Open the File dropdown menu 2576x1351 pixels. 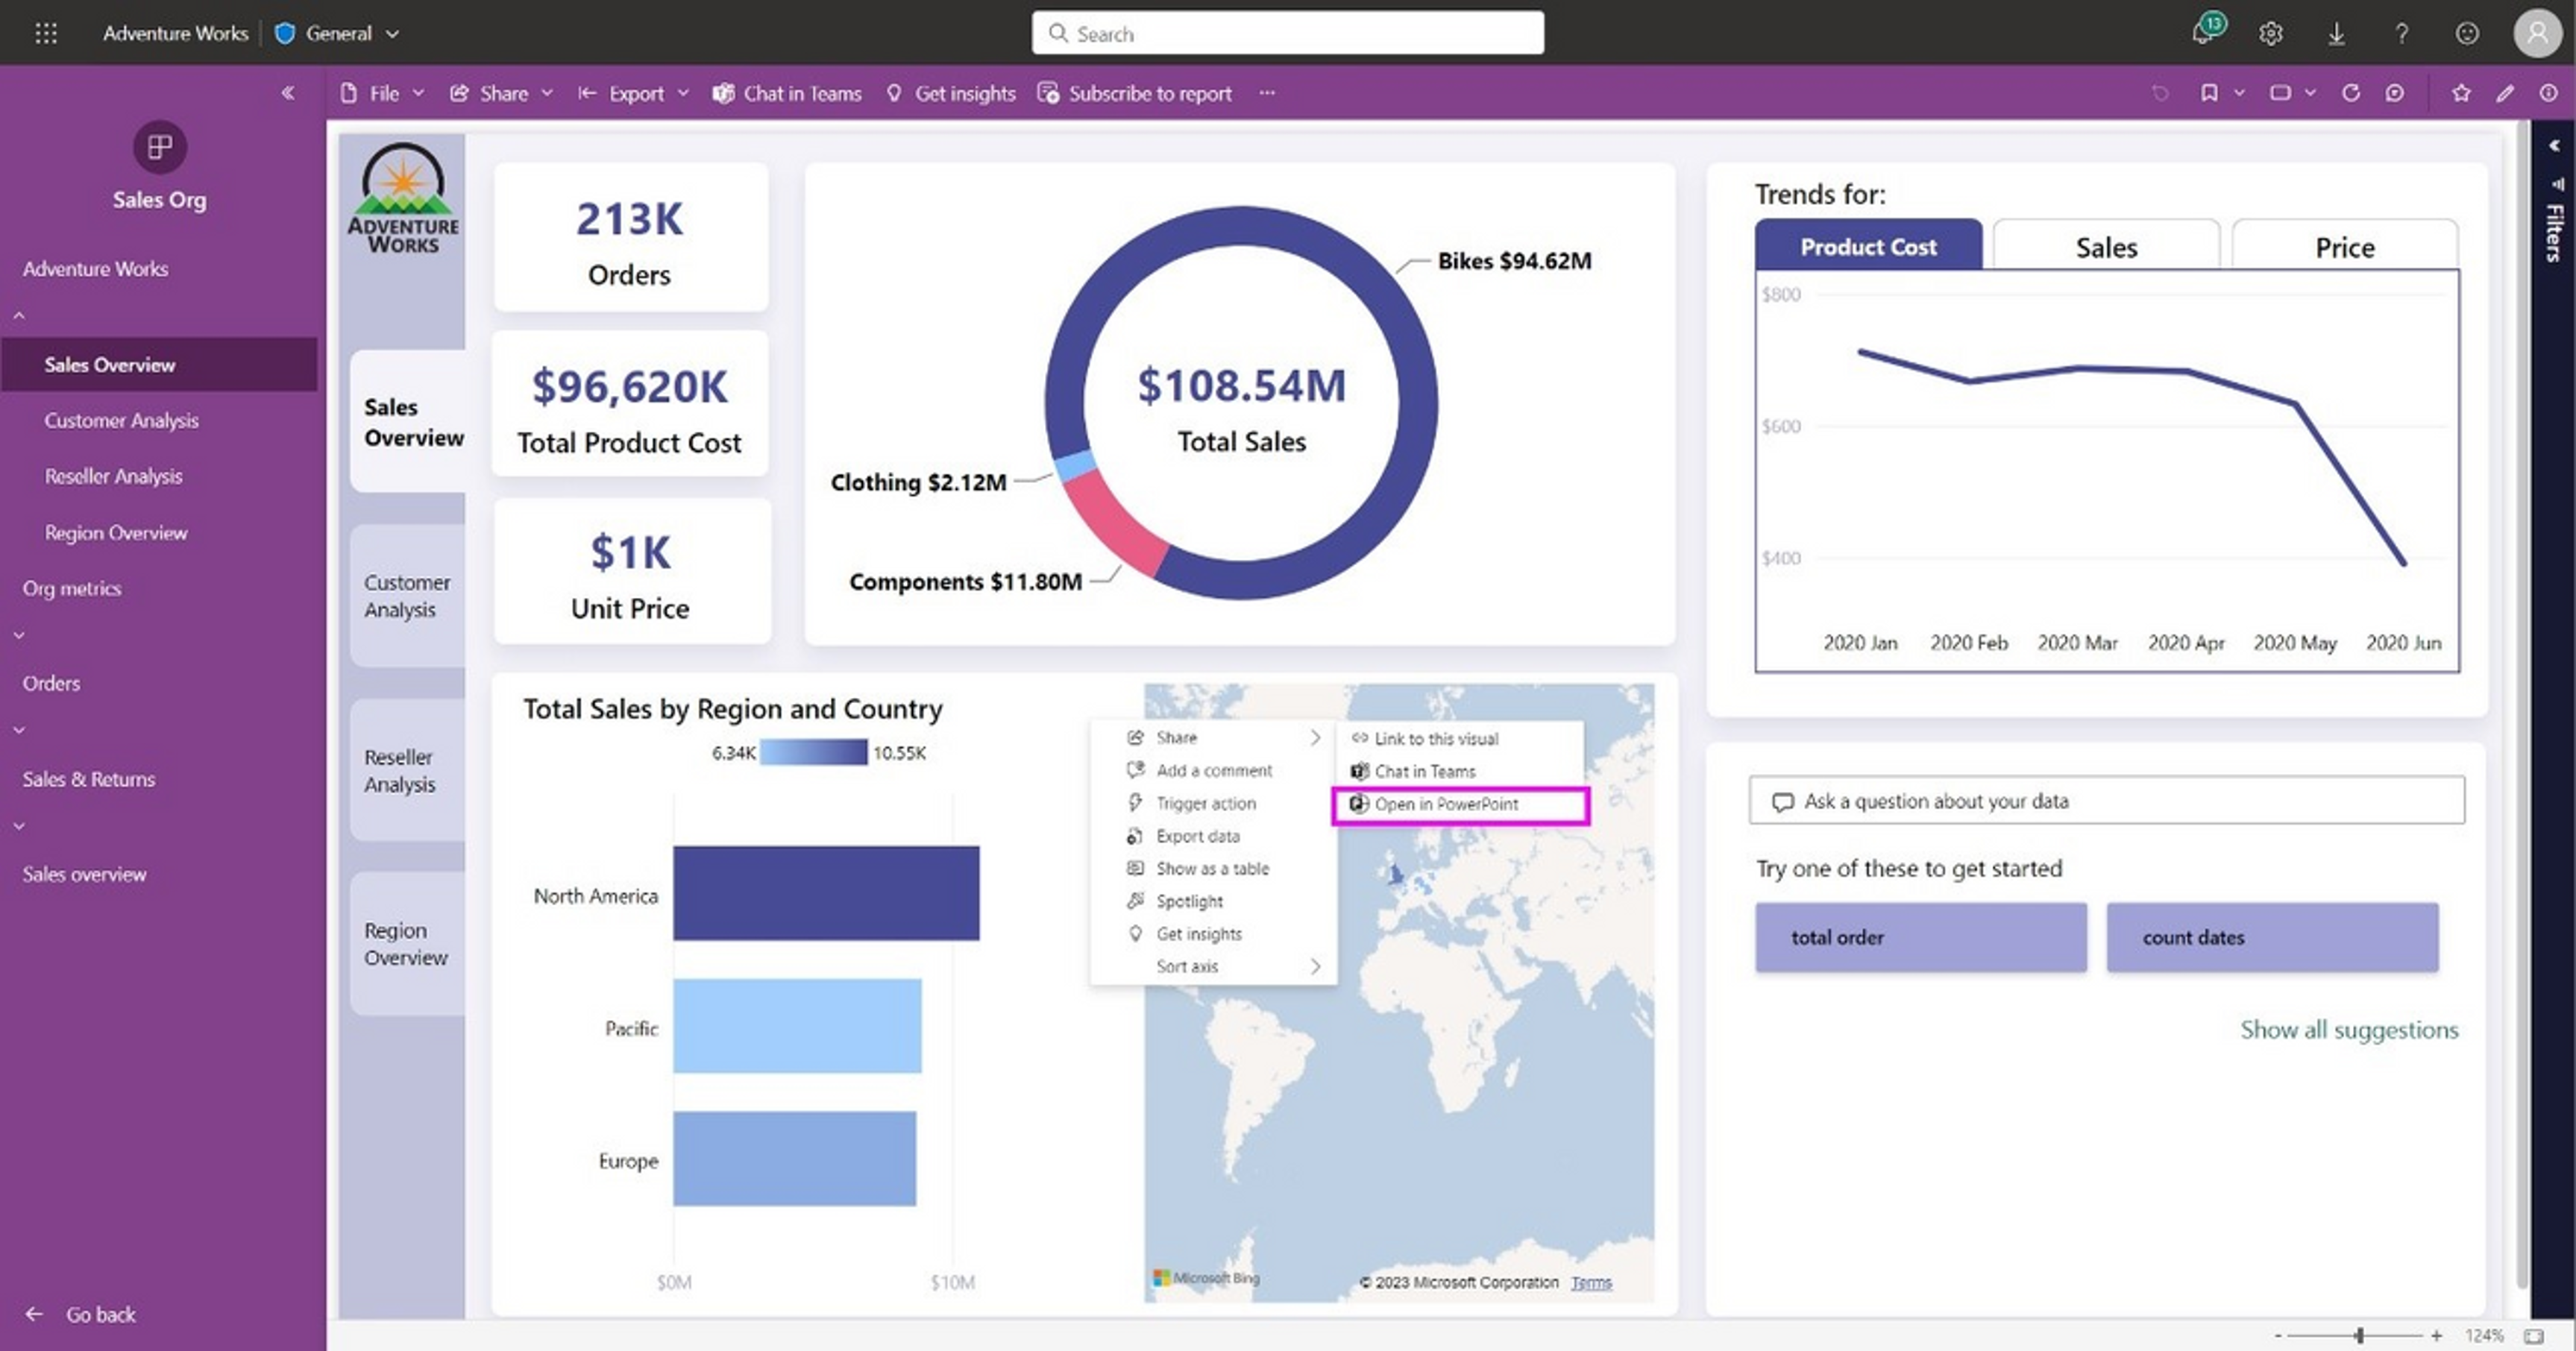coord(382,93)
